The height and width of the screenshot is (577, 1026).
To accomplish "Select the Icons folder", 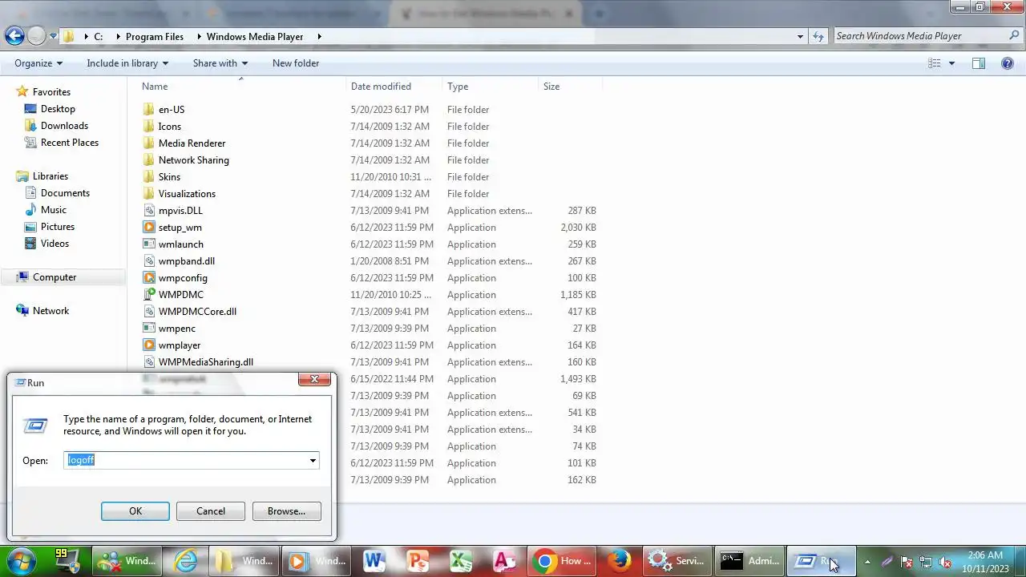I will click(x=169, y=127).
